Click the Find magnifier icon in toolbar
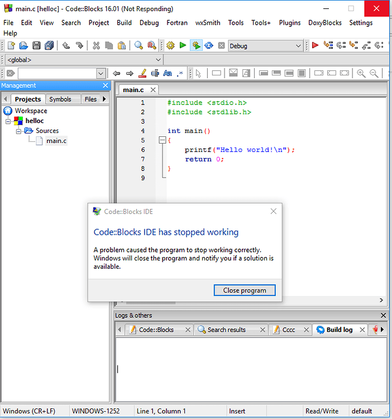This screenshot has height=419, width=392. 138,46
